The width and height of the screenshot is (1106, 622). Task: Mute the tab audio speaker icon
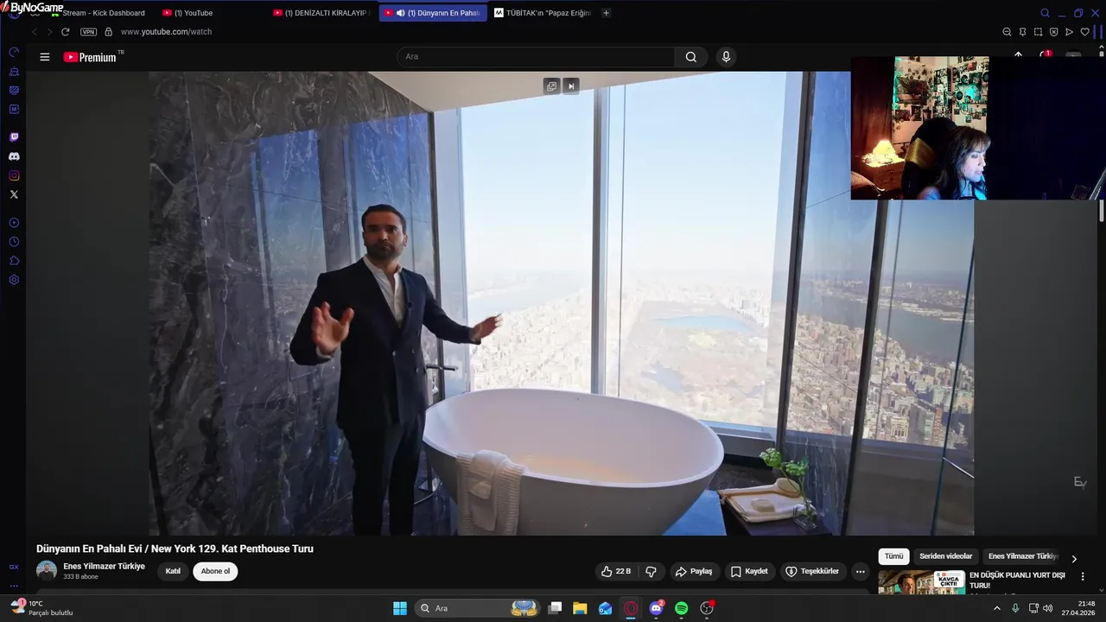pos(400,13)
